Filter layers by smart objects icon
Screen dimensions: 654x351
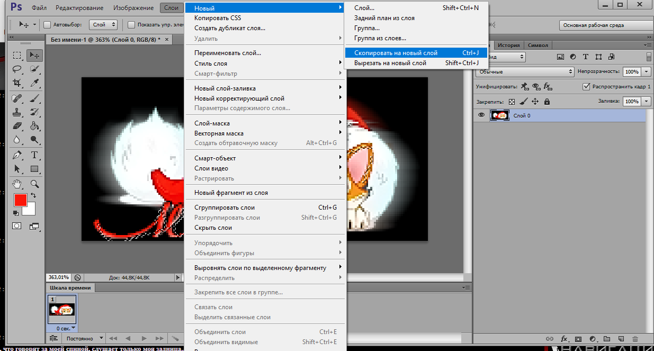(611, 57)
